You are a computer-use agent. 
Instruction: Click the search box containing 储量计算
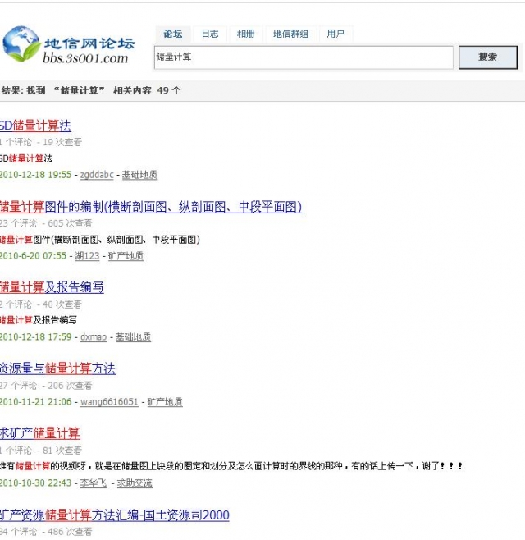[x=304, y=57]
